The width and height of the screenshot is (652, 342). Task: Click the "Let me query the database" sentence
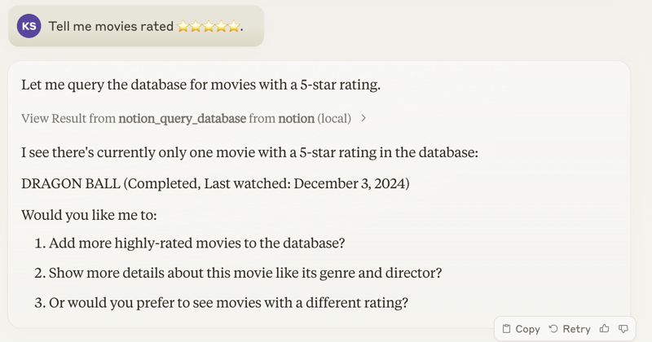click(200, 85)
